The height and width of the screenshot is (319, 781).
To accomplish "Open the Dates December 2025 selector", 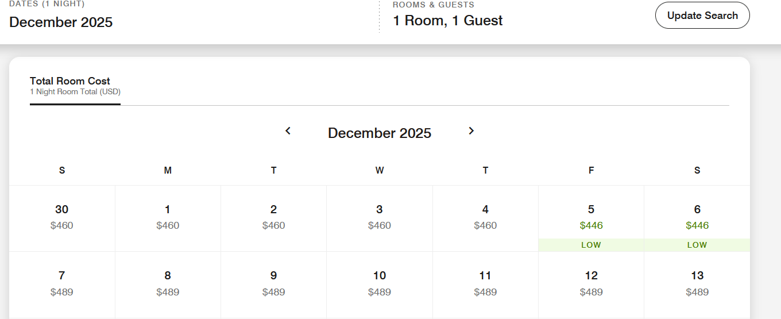I will (x=61, y=22).
